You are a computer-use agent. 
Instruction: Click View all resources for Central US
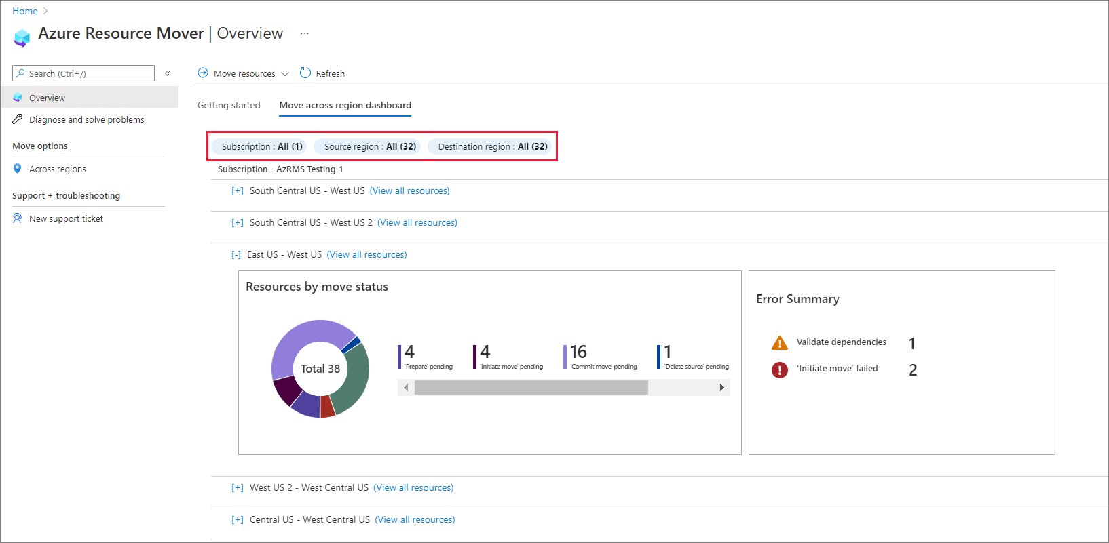click(415, 520)
